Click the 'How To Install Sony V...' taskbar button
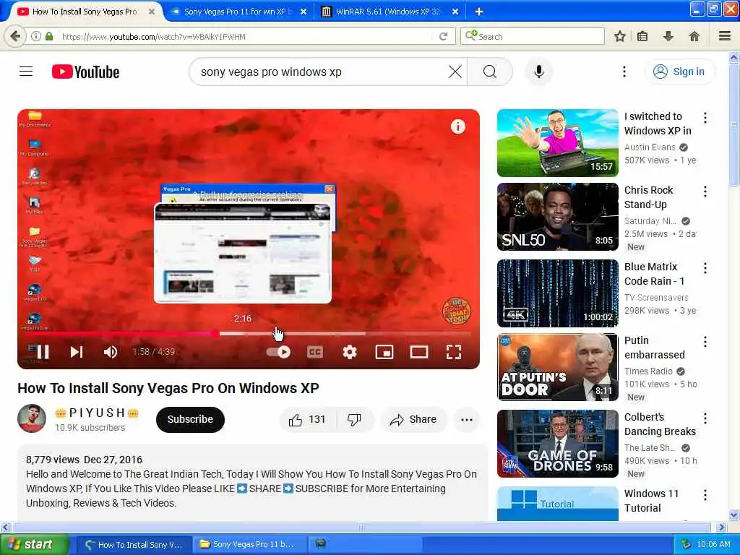Screen dimensions: 740x555 (134, 545)
